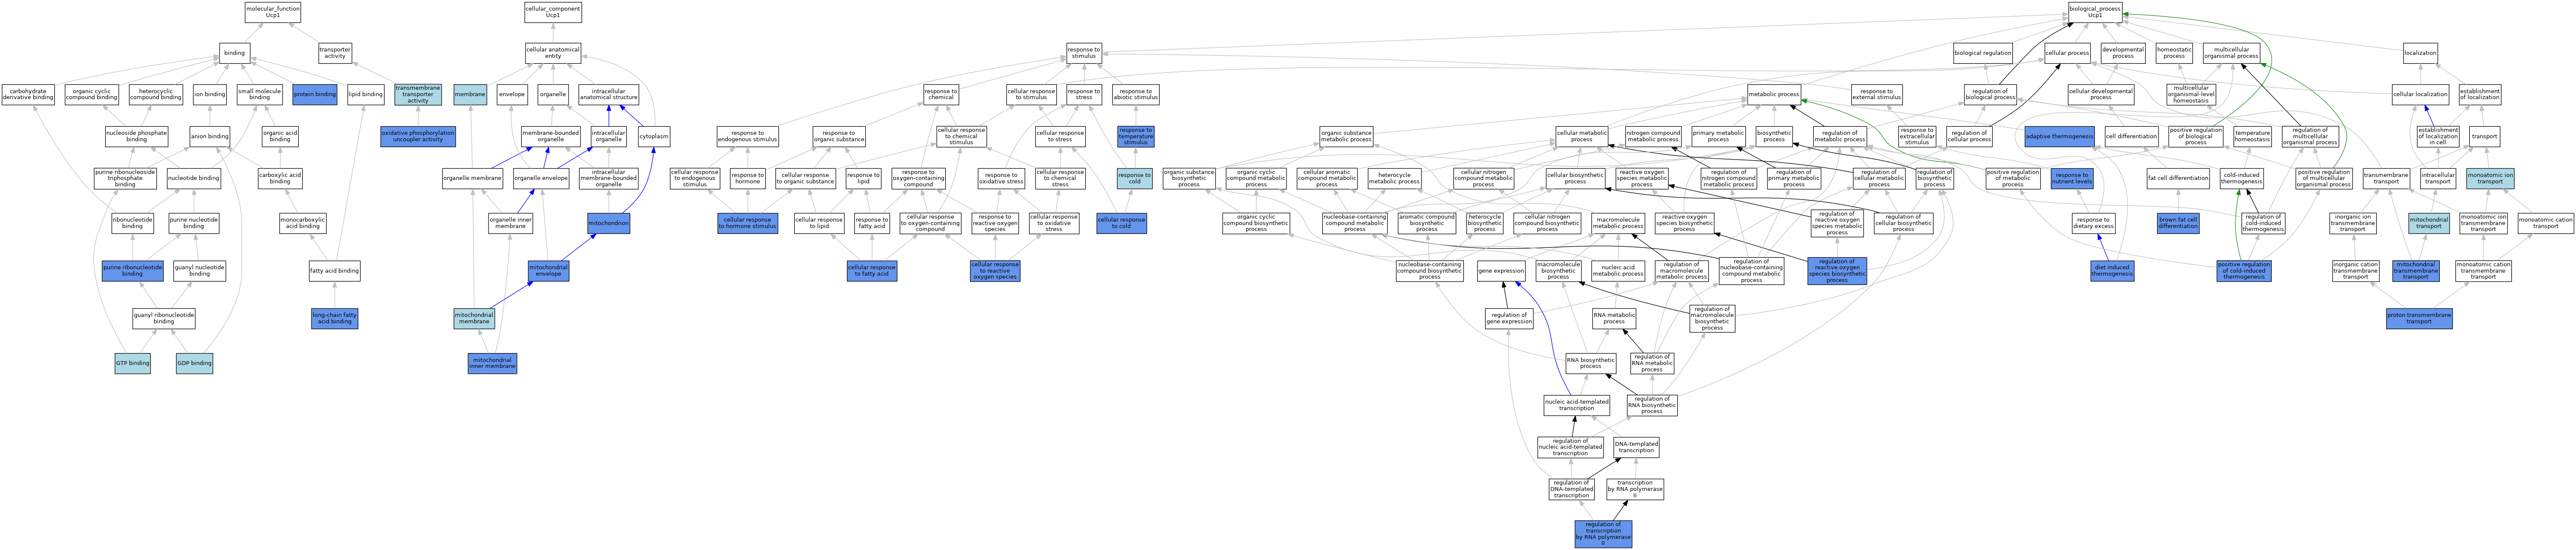
Task: Select the 'developmental process' node
Action: pyautogui.click(x=2123, y=53)
